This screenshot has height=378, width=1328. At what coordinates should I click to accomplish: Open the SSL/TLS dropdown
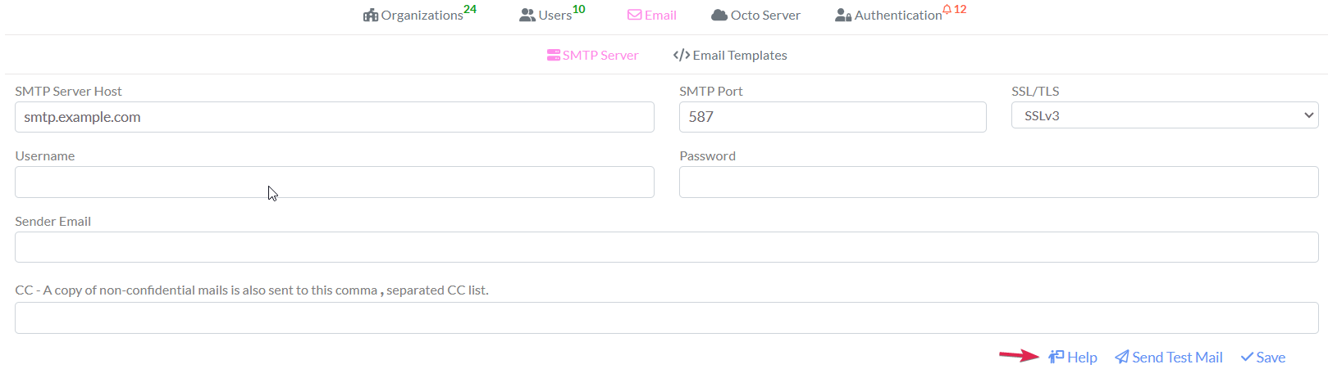(1164, 116)
